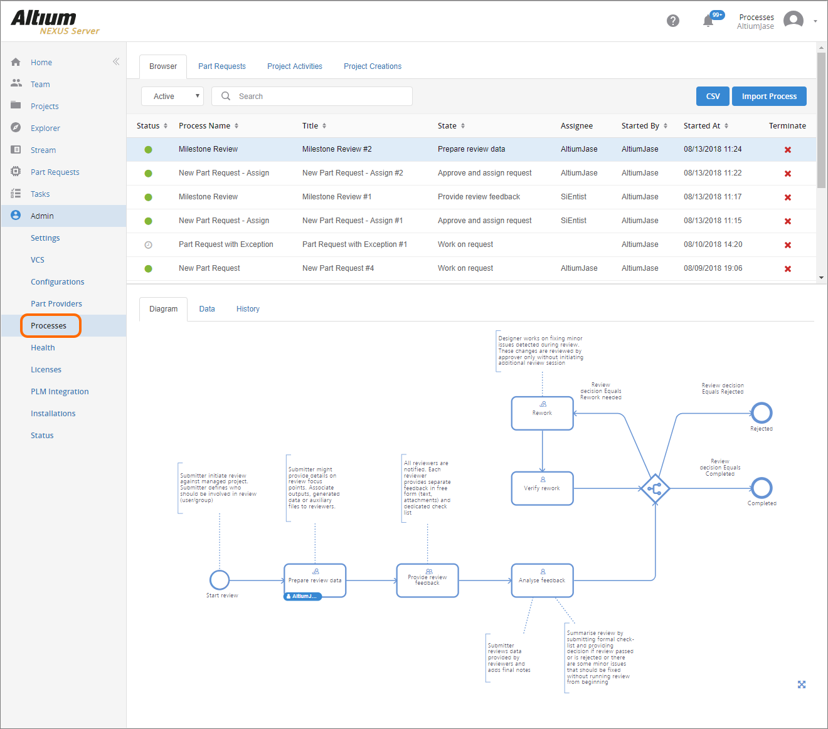Image resolution: width=828 pixels, height=729 pixels.
Task: Open PLM Integration in the Admin menu
Action: tap(60, 392)
